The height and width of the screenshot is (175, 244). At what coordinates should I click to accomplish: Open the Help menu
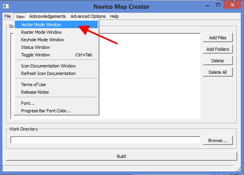coord(114,16)
